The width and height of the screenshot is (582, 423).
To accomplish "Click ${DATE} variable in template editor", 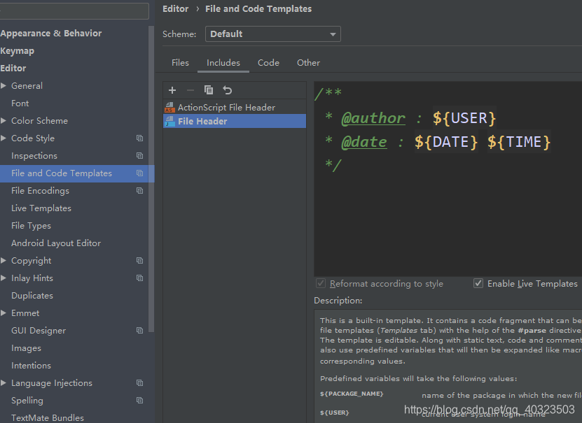I will coord(445,142).
